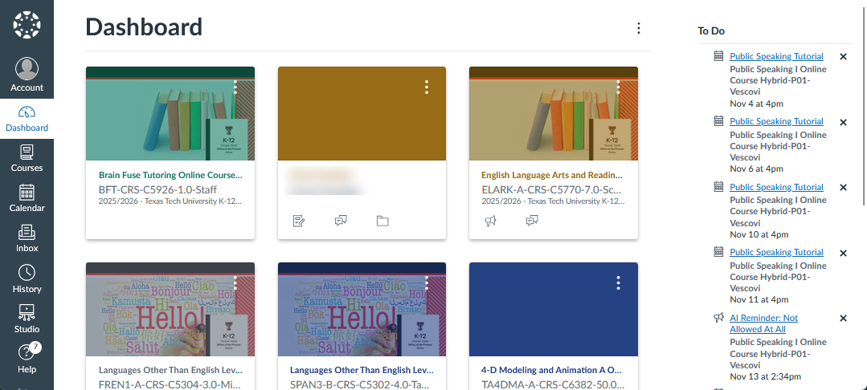The height and width of the screenshot is (390, 867).
Task: Open Dashboard options three-dot menu
Action: click(x=639, y=28)
